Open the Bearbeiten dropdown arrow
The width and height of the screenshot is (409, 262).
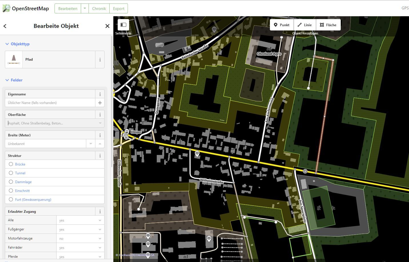coord(85,9)
